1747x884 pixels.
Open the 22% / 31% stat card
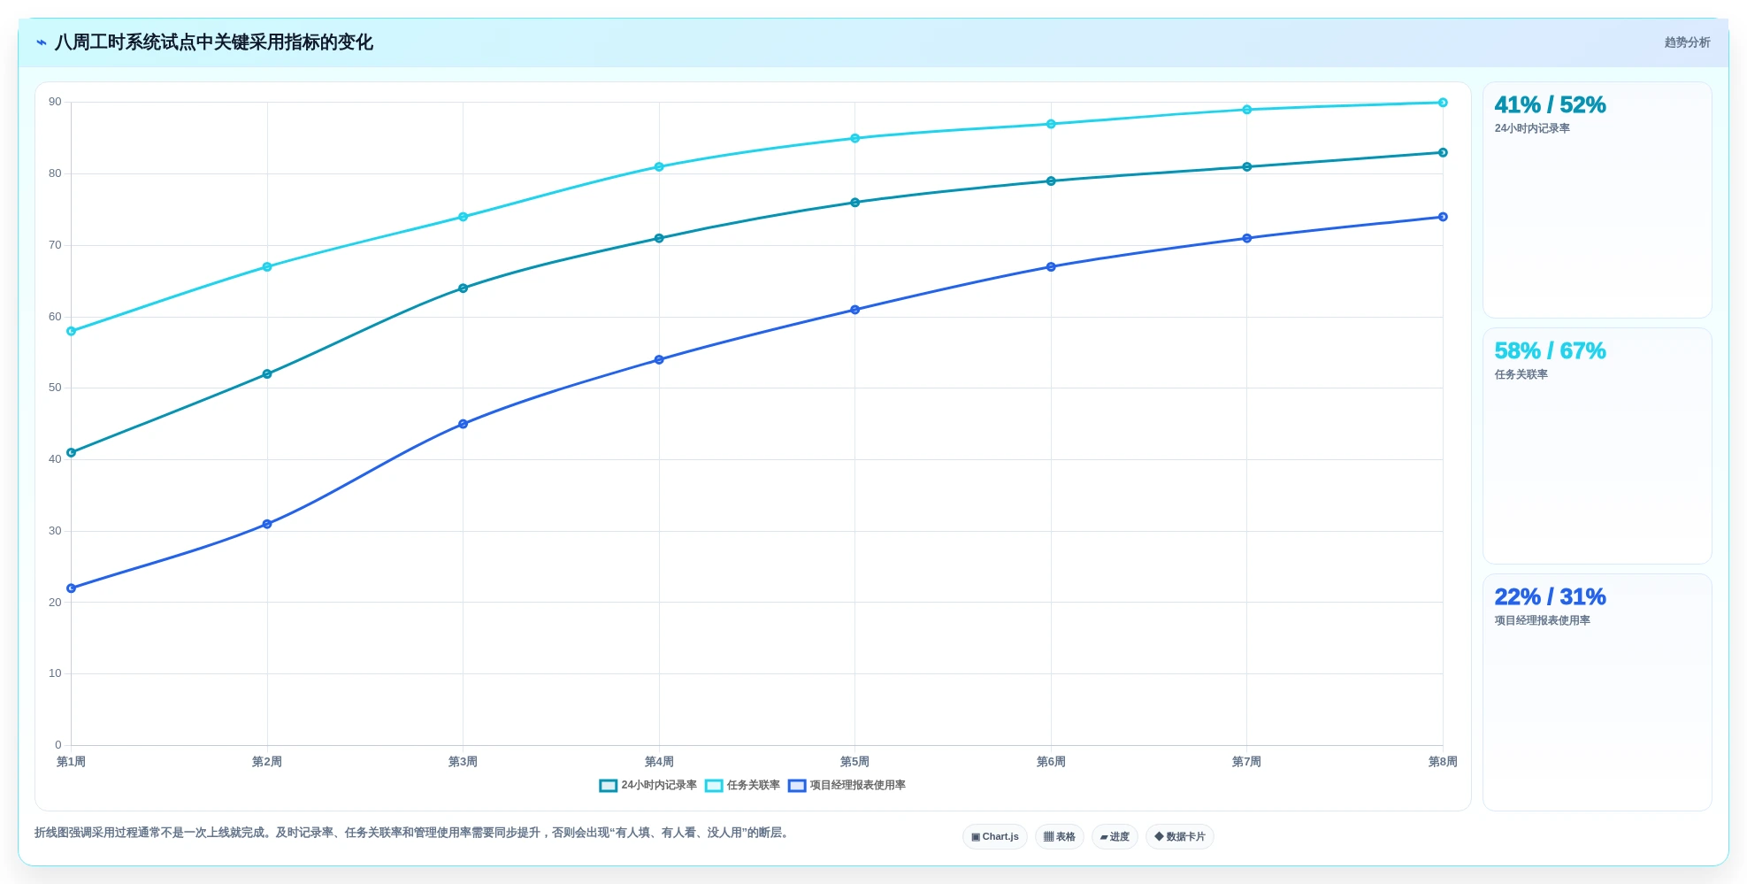[x=1598, y=692]
